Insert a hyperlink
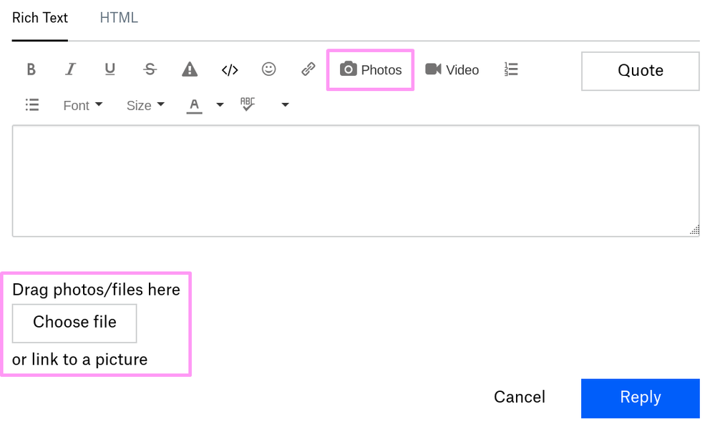Viewport: 715px width, 427px height. coord(308,69)
